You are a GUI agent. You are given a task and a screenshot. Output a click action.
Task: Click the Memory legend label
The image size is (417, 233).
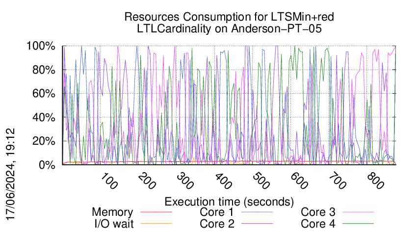click(112, 212)
